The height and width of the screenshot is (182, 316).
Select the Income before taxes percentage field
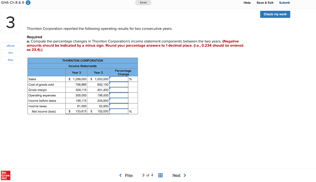(119, 101)
